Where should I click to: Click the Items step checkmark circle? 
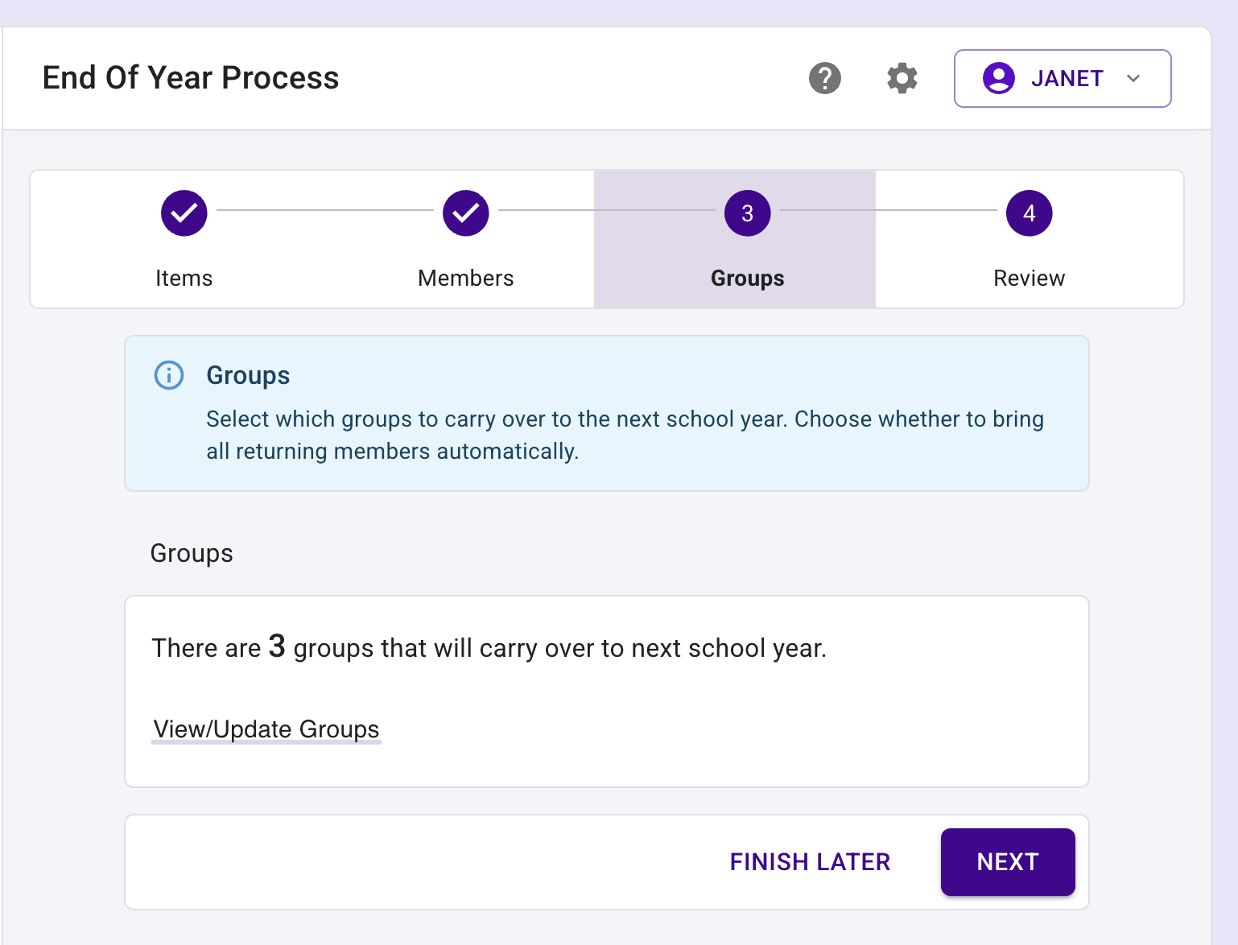pyautogui.click(x=184, y=213)
